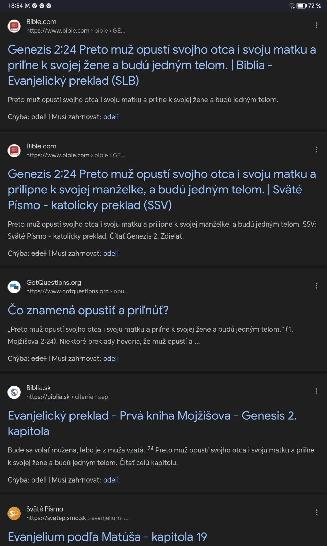Screen dimensions: 327x546
Task: Open the three-dot menu for the SSV Bible.com result
Action: [317, 150]
